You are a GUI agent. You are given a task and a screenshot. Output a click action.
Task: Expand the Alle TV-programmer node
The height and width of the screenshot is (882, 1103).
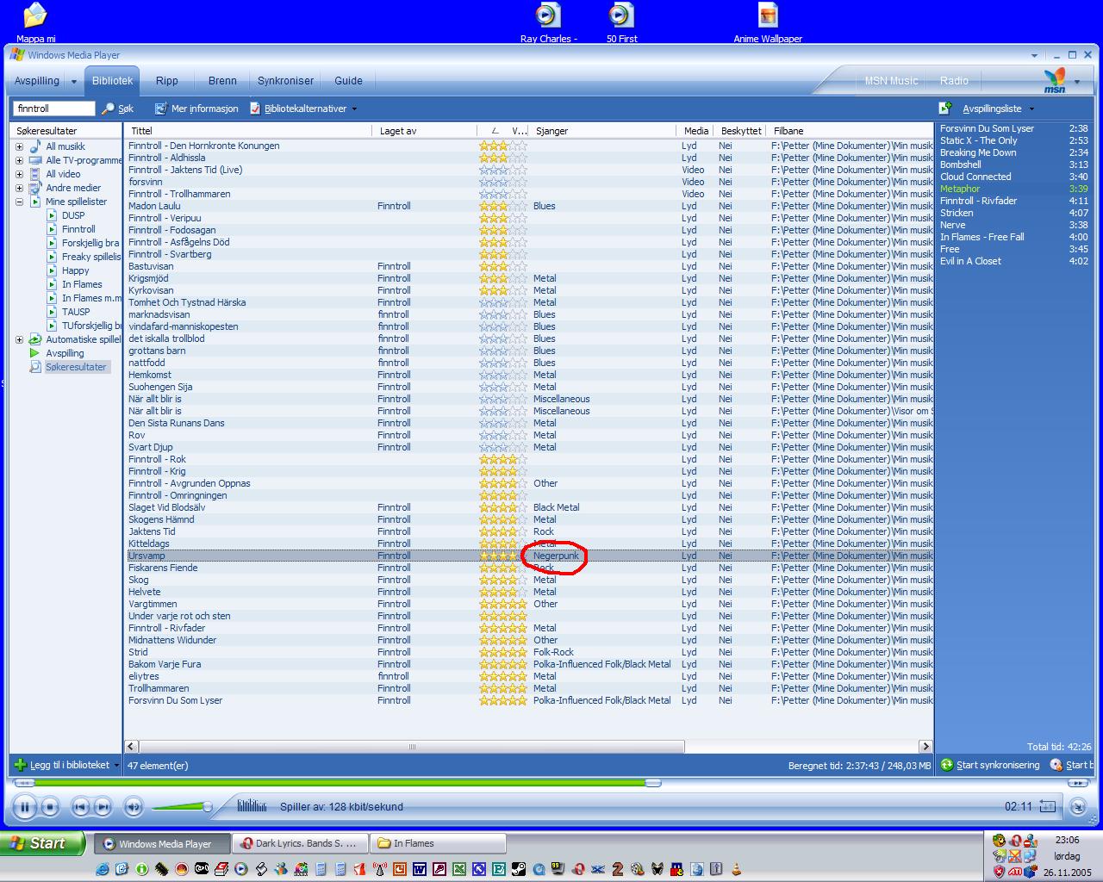[19, 160]
